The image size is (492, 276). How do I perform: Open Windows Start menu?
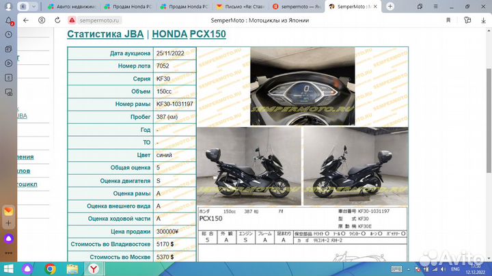(x=8, y=269)
